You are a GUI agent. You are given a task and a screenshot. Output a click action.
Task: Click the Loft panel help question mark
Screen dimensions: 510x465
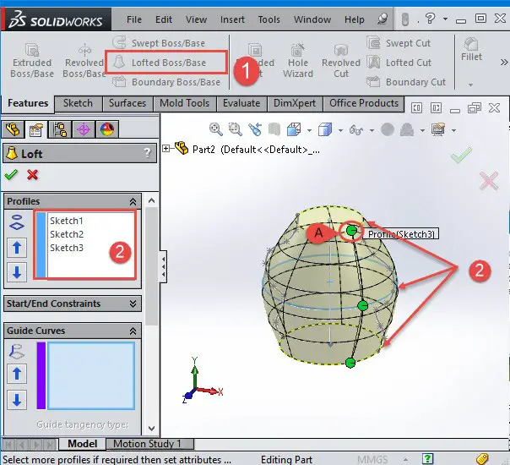coord(148,153)
